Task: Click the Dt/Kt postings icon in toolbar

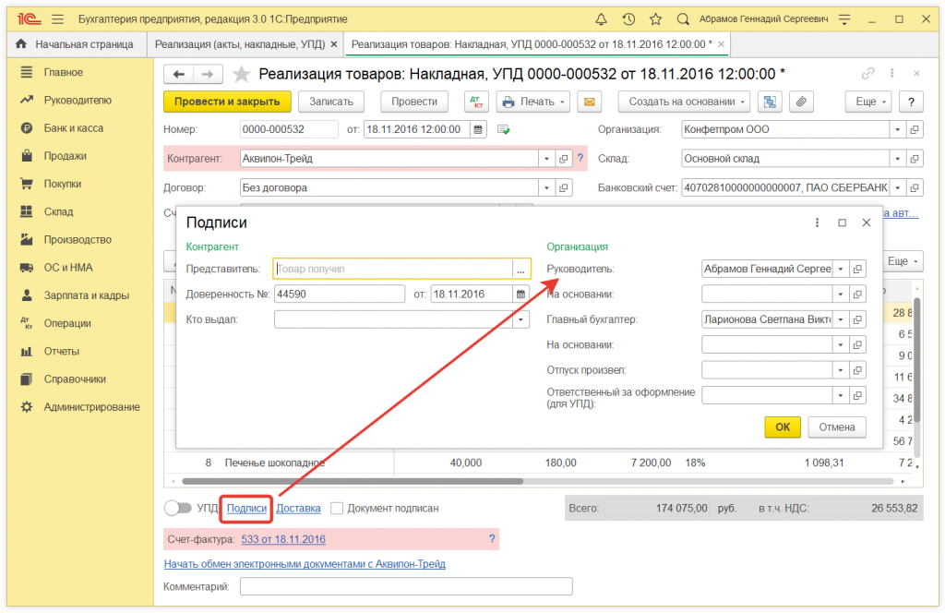Action: point(475,102)
